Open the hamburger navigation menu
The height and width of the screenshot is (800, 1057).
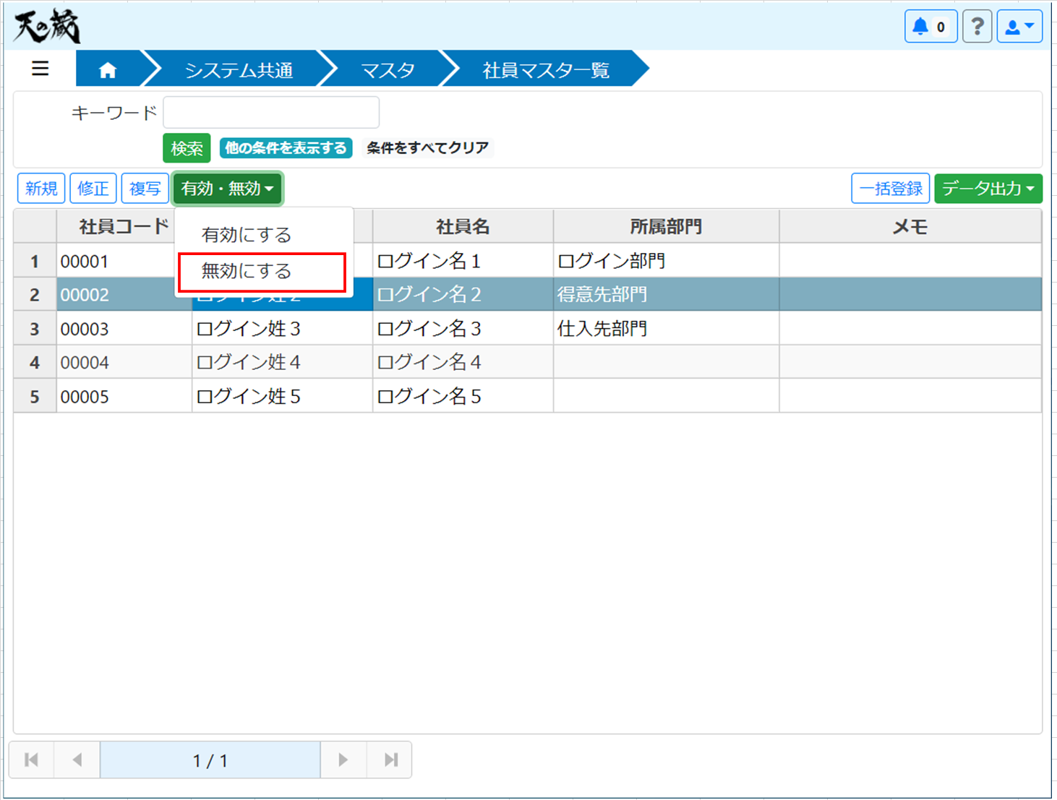[40, 69]
